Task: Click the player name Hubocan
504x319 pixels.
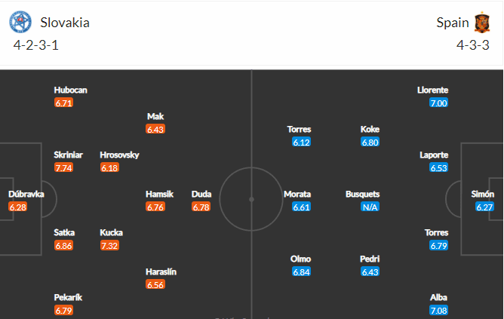Action: (x=70, y=90)
